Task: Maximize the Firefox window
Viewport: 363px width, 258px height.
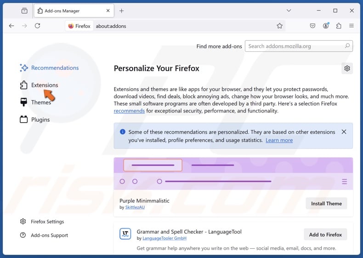Action: (x=335, y=11)
